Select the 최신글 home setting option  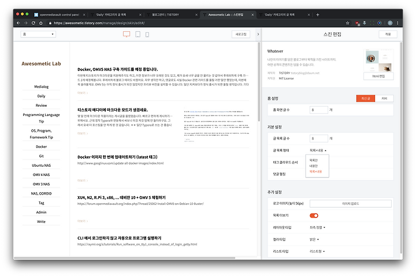point(366,98)
